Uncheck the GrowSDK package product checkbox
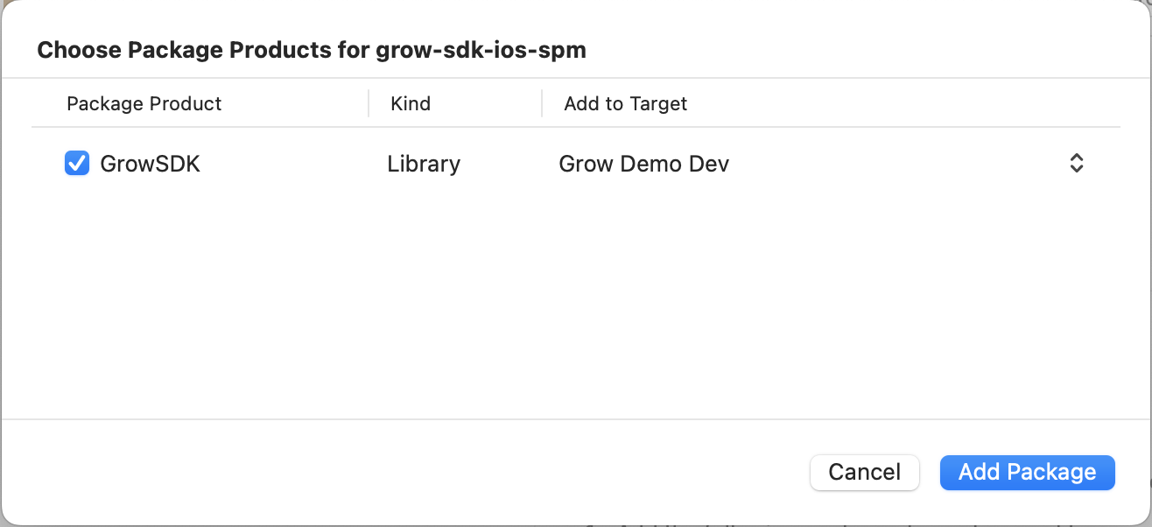1152x527 pixels. 77,164
